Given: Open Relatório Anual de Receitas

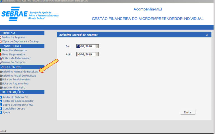Looking at the screenshot, I should pos(19,75).
